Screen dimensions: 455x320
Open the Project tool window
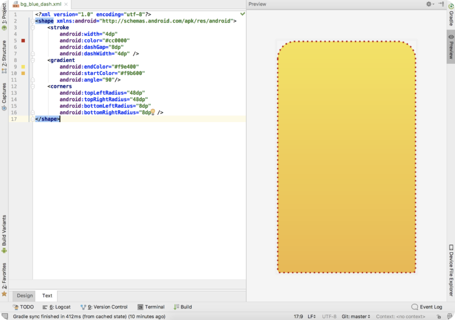point(4,16)
